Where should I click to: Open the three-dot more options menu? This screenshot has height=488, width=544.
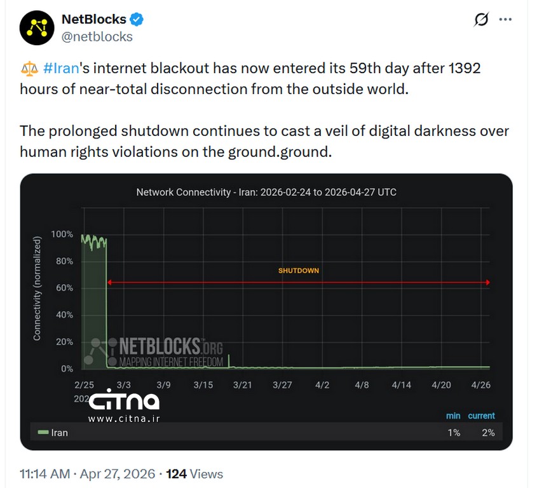[505, 20]
